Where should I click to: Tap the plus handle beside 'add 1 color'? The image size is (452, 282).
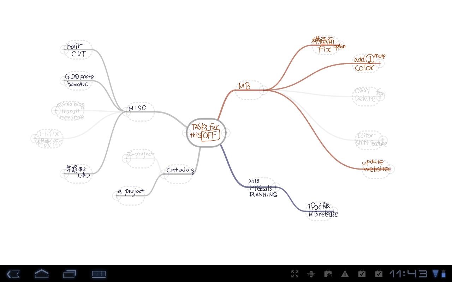pyautogui.click(x=380, y=63)
